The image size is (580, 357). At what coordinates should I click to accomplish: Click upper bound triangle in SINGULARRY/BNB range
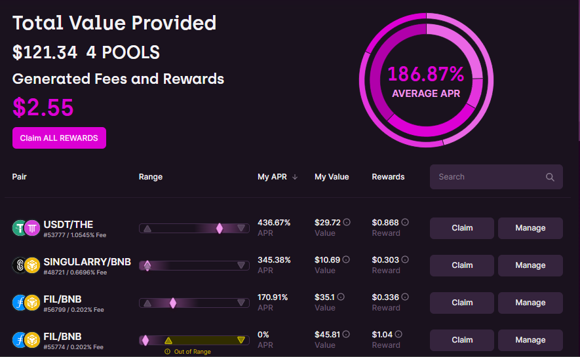click(x=241, y=265)
